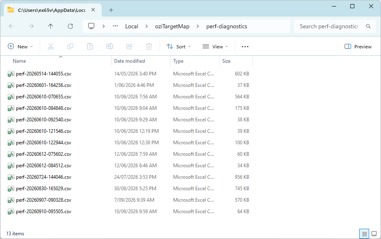Select file perf-20260610-070655.csv

(x=43, y=97)
